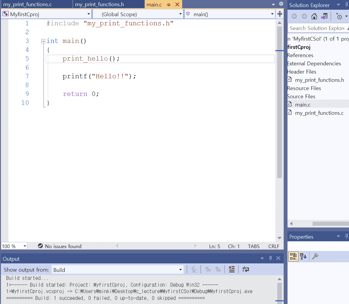Click editor horizontal scroll right arrow
349x304 pixels.
tap(195, 246)
